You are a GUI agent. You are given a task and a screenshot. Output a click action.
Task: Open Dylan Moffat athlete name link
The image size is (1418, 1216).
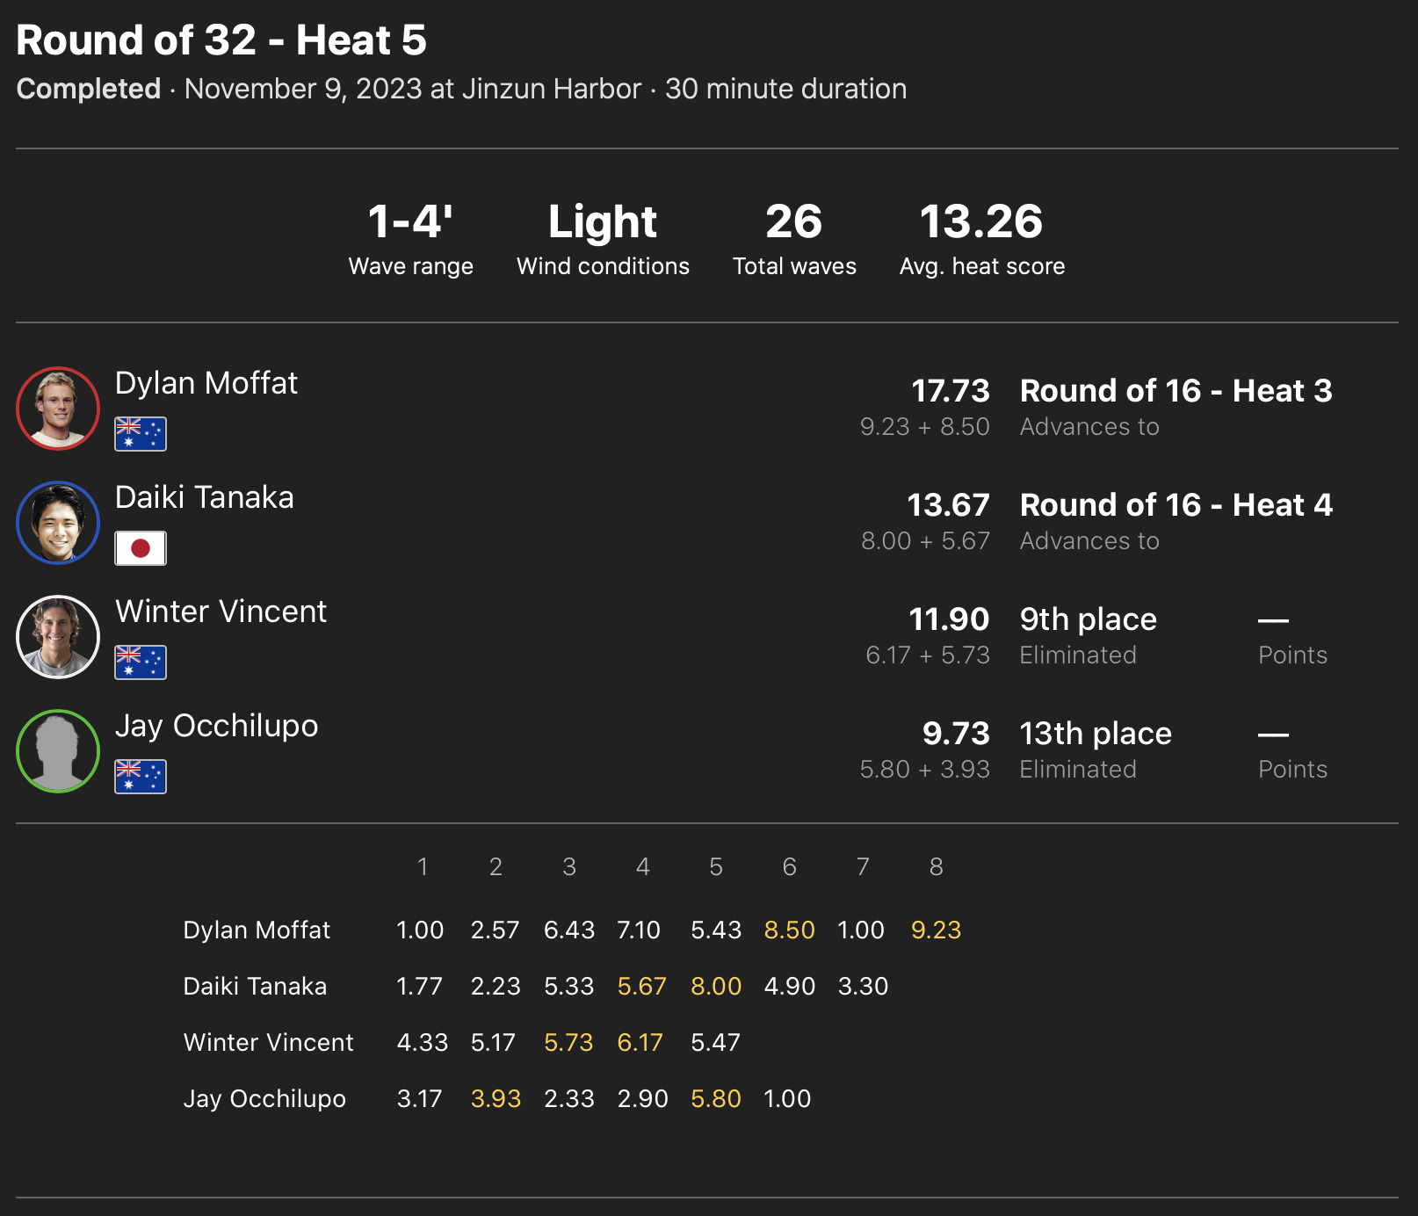coord(206,383)
